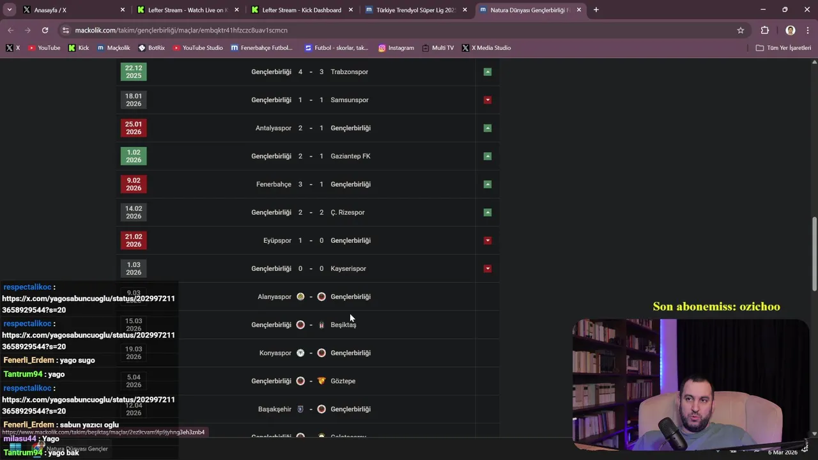Open the YouTube Studio bookmark
Viewport: 818px width, 460px height.
[198, 48]
